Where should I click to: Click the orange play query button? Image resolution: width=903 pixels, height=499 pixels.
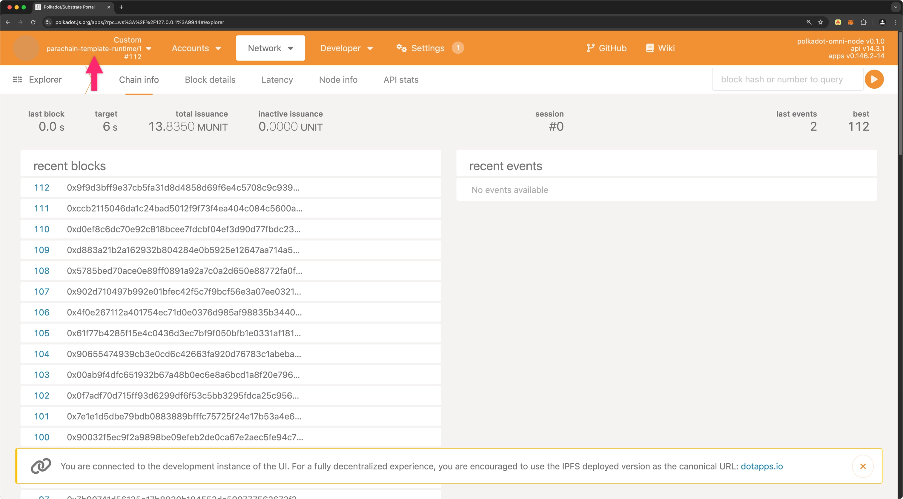coord(874,79)
